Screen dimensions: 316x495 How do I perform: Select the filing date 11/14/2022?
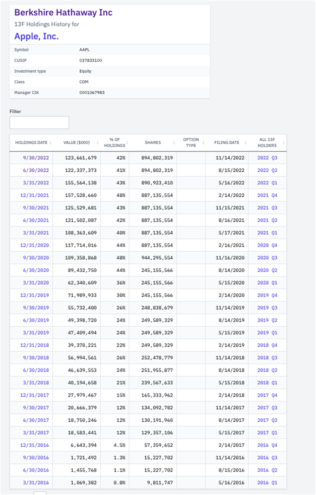[x=230, y=158]
